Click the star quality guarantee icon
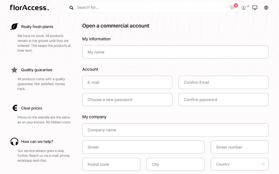The height and width of the screenshot is (174, 279). [x=14, y=70]
